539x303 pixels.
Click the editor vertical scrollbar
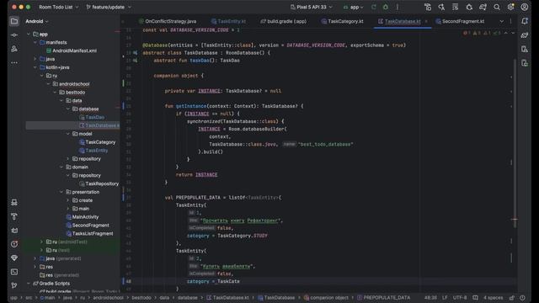click(x=515, y=144)
